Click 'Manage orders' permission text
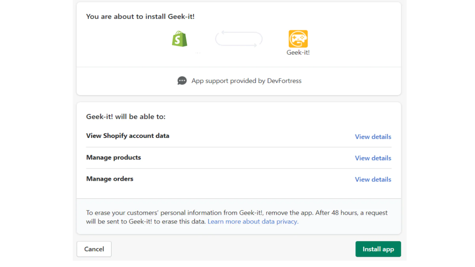The height and width of the screenshot is (267, 475). pyautogui.click(x=110, y=179)
